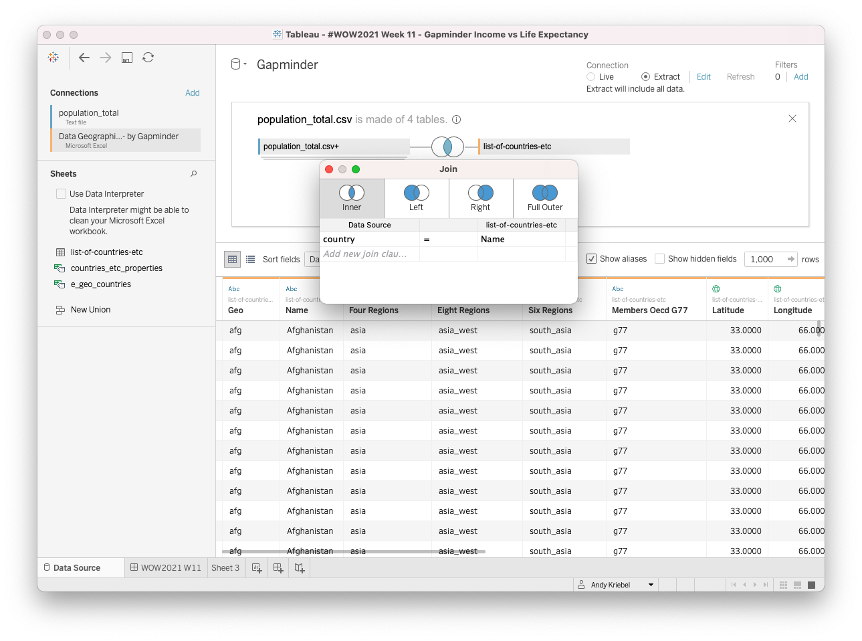
Task: Check the Show hidden fields checkbox
Action: [659, 259]
